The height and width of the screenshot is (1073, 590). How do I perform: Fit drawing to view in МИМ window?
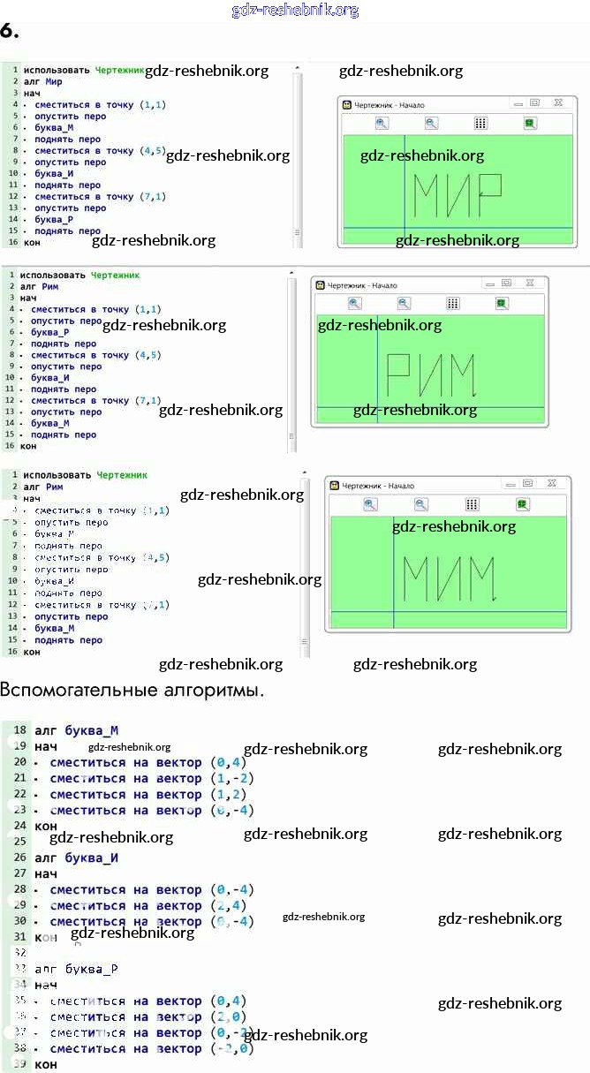(x=523, y=504)
